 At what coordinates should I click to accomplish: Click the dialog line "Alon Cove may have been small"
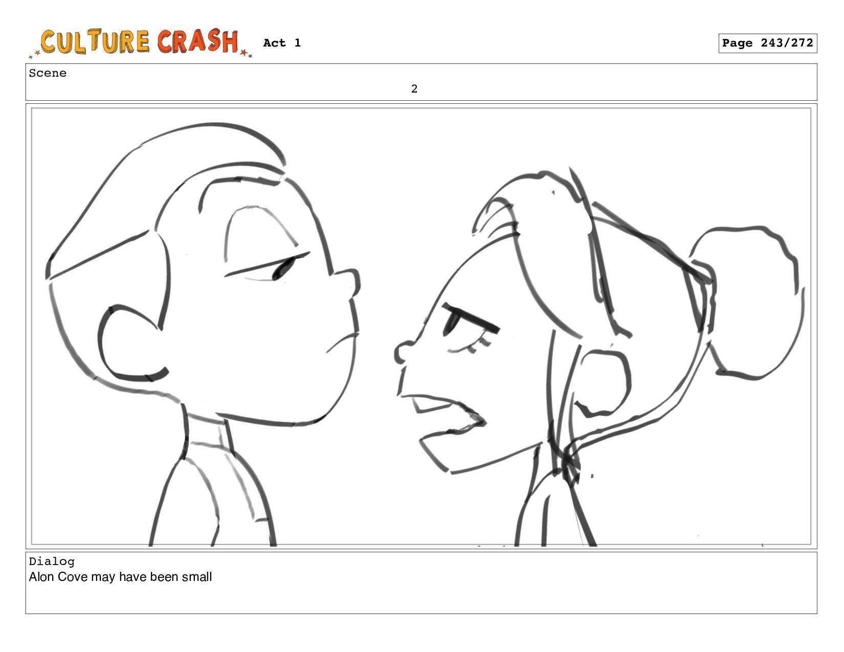click(120, 577)
